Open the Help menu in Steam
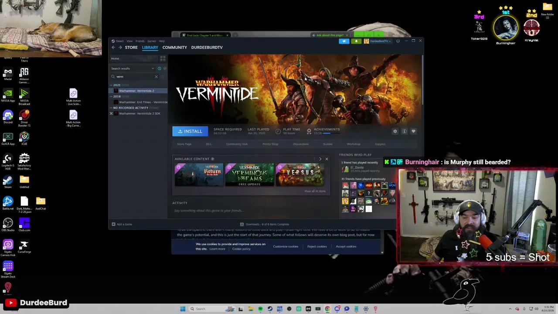Screen dimensions: 558x314 (162, 41)
